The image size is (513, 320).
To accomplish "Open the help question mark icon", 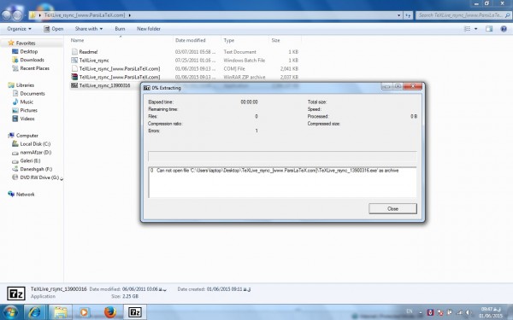I will tap(504, 29).
